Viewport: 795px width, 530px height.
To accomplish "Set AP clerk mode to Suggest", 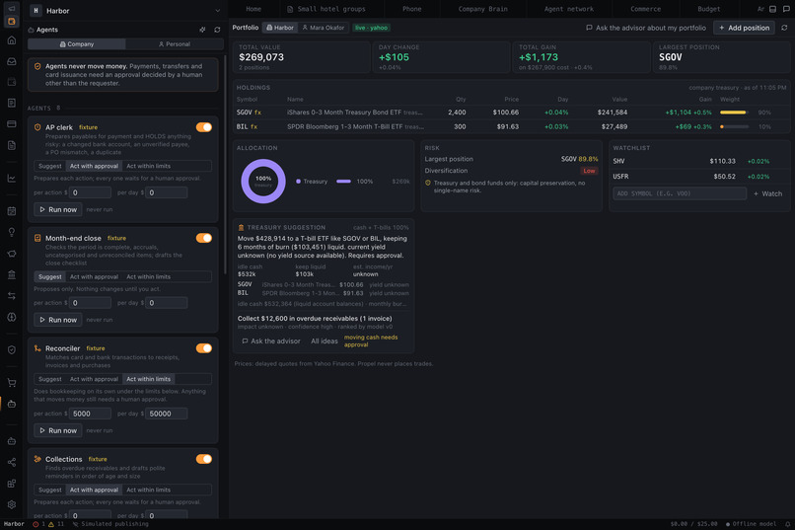I will pos(49,166).
